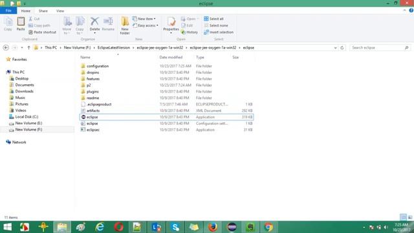Open the File menu
The image size is (414, 233).
(x=8, y=10)
